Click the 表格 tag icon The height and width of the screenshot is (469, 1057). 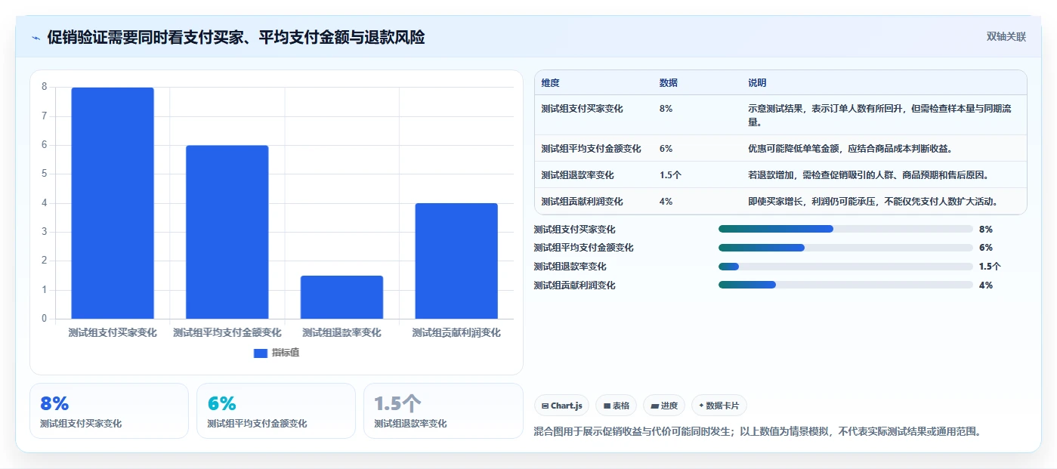[607, 406]
